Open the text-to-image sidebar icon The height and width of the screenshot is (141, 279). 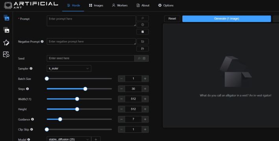(x=6, y=18)
